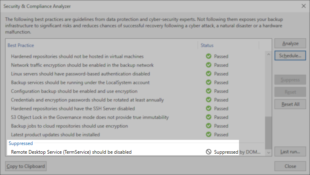The height and width of the screenshot is (175, 310).
Task: Copy results with Copy to Clipboard
Action: click(x=26, y=166)
